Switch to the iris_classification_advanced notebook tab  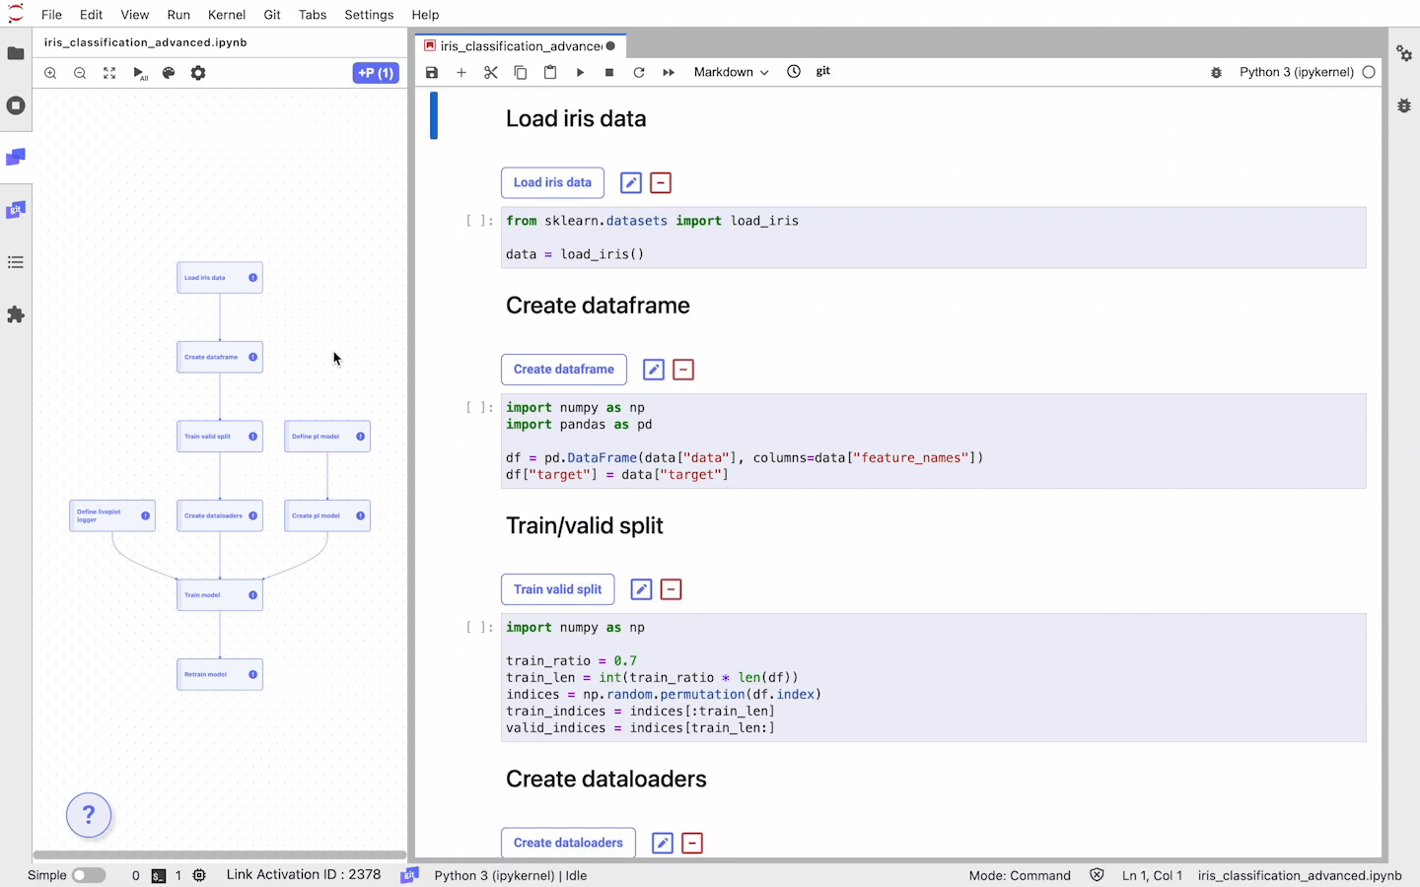[x=521, y=45]
